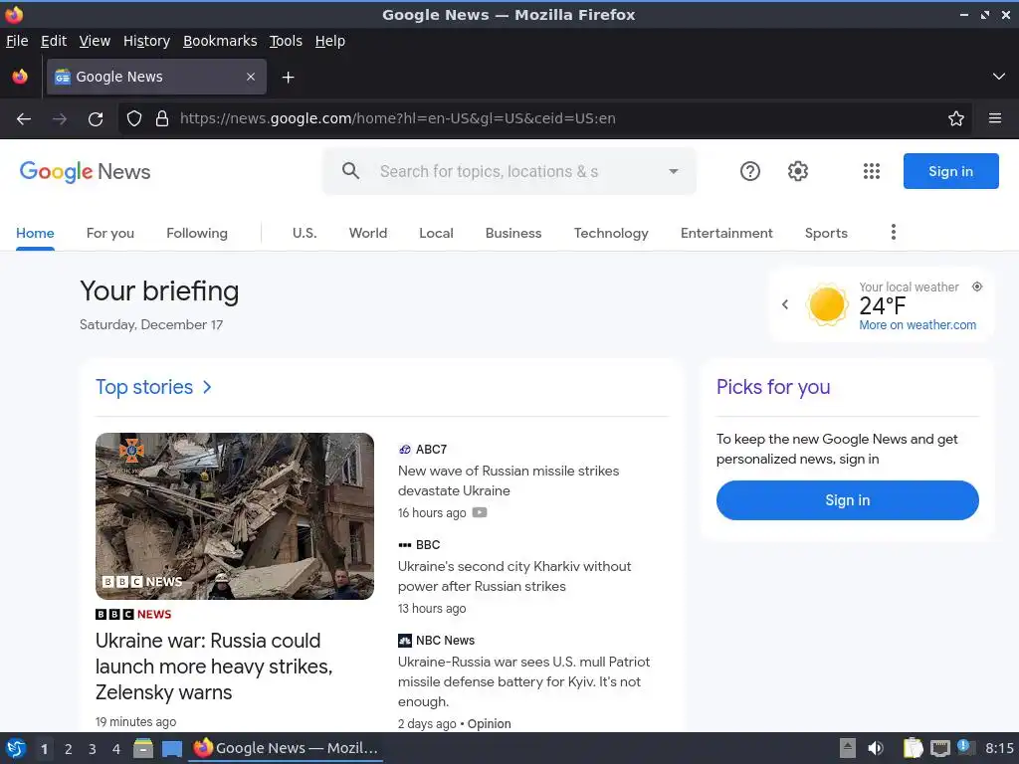Open More on weather.com link
Screen dimensions: 1019x764
[x=917, y=325]
